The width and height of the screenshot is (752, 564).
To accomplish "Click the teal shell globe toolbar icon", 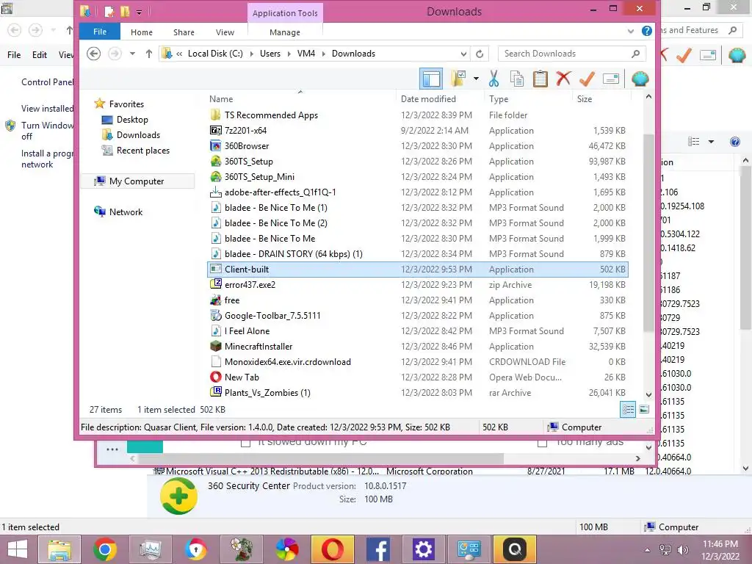I will point(640,79).
